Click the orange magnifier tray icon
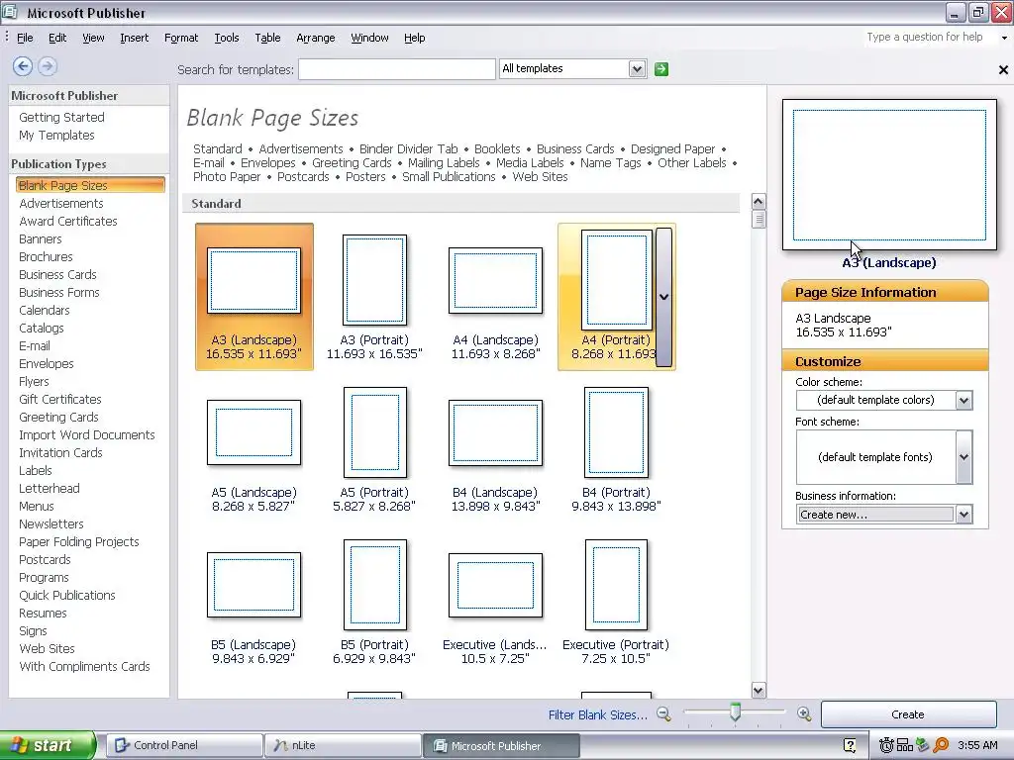Viewport: 1014px width, 760px height. (941, 745)
